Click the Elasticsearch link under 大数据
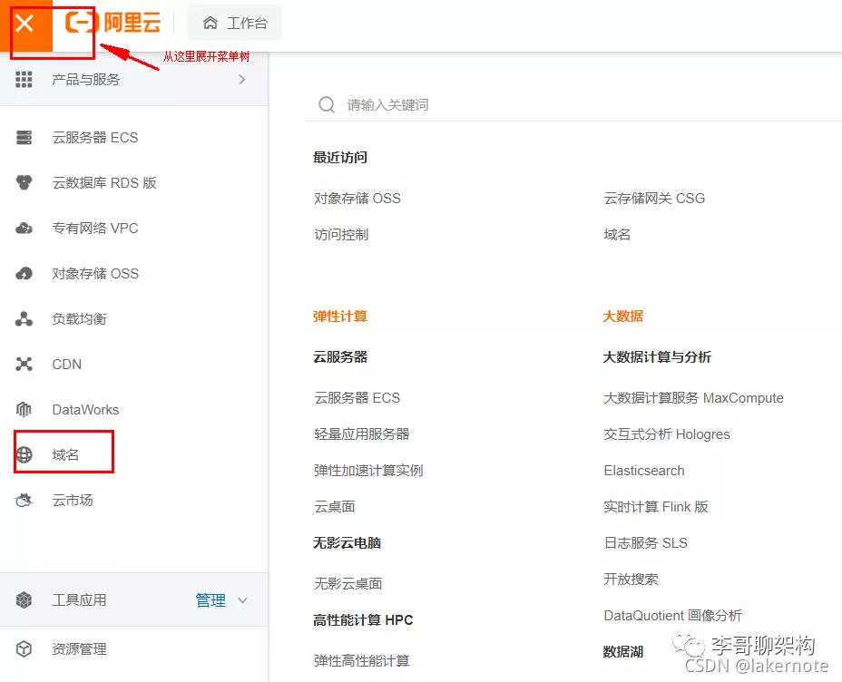This screenshot has width=842, height=682. click(x=643, y=470)
